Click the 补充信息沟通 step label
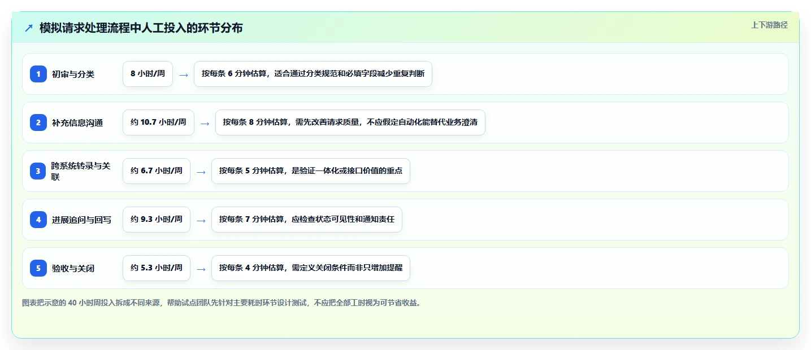Screen dimensions: 811x350 pos(77,123)
